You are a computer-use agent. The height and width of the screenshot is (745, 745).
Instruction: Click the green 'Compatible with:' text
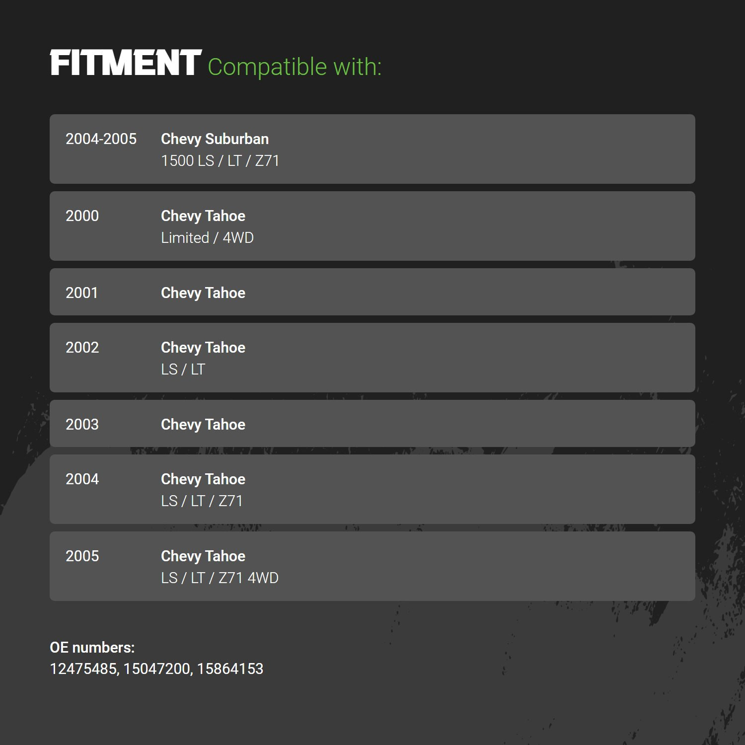pyautogui.click(x=295, y=67)
